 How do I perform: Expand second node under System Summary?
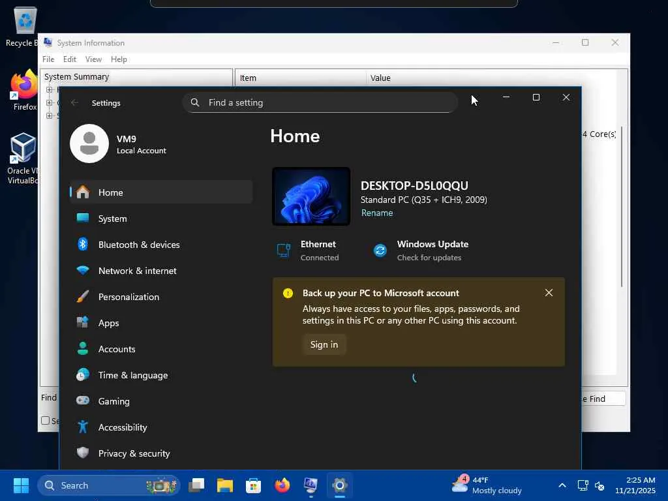(50, 102)
